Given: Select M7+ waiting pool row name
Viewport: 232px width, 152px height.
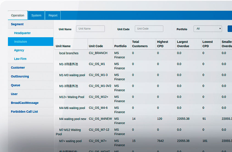Looking at the screenshot, I should point(71,141).
